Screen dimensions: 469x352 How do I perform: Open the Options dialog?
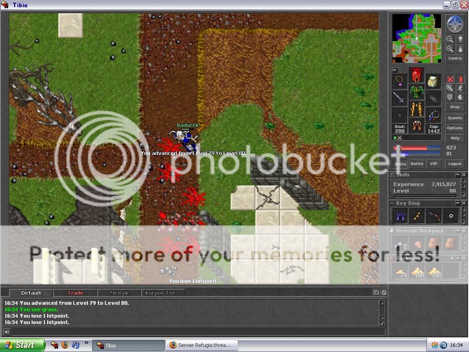[455, 128]
